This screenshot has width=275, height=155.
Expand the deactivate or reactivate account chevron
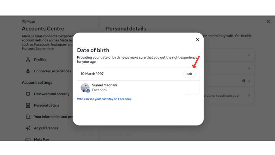coord(249,95)
